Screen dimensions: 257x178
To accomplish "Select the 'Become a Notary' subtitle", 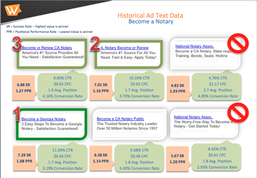I will (x=151, y=22).
